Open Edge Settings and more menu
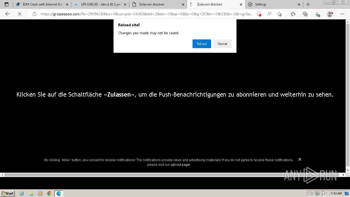 pyautogui.click(x=342, y=14)
